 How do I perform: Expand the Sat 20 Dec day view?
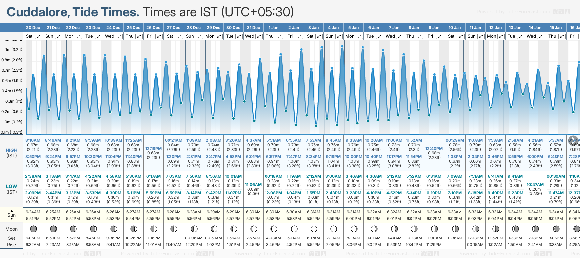39,36
